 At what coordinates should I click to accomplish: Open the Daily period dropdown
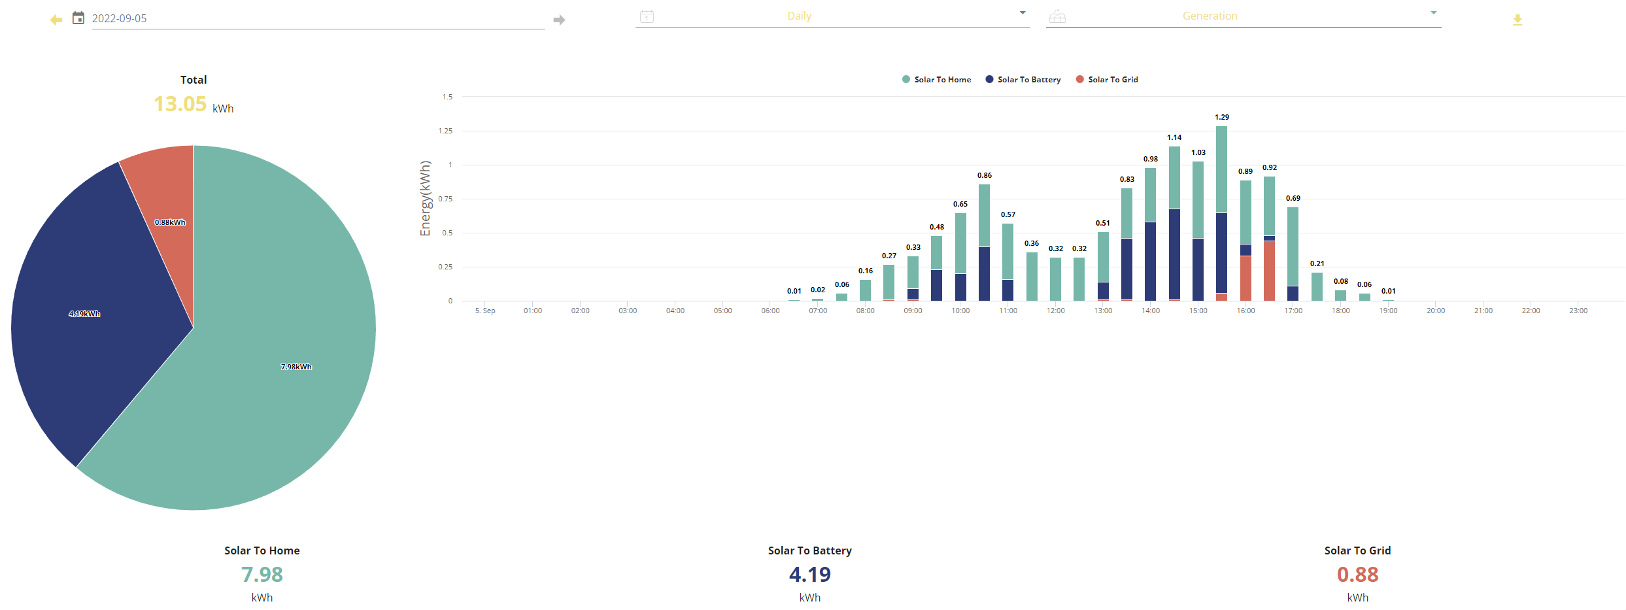[x=832, y=16]
